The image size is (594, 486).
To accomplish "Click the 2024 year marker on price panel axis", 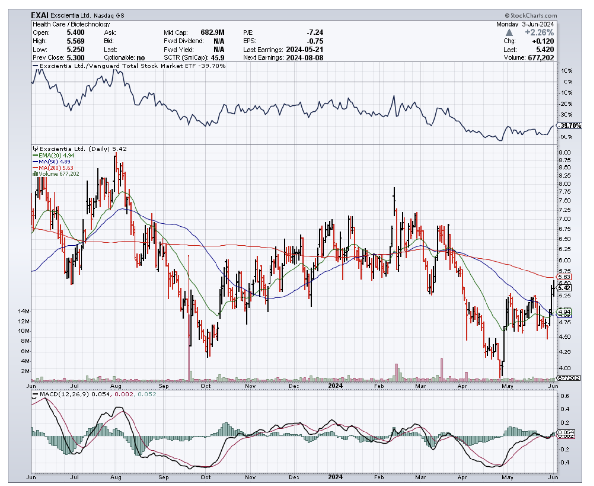I will point(335,386).
